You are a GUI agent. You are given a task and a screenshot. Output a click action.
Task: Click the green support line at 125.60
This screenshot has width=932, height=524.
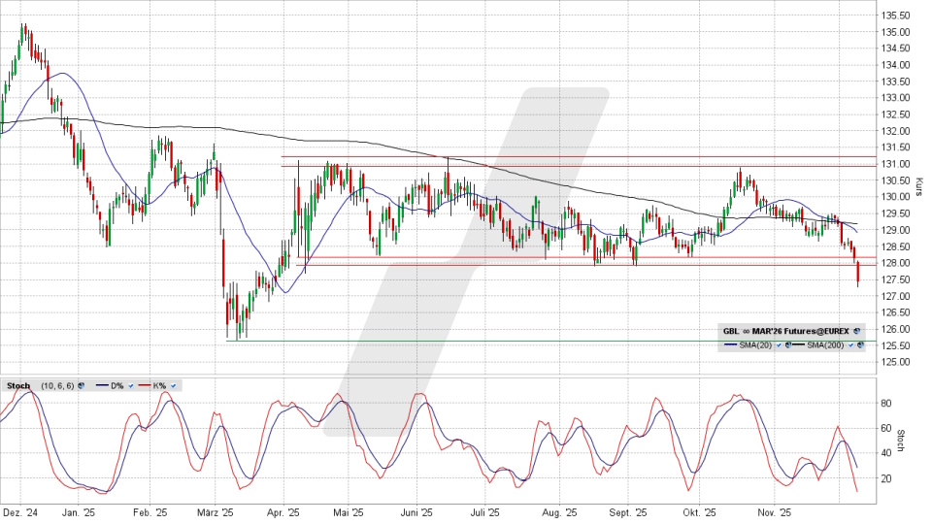551,341
